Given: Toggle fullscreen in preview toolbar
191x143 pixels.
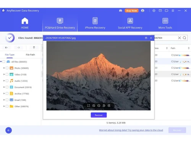Looking at the screenshot, I should 89,106.
